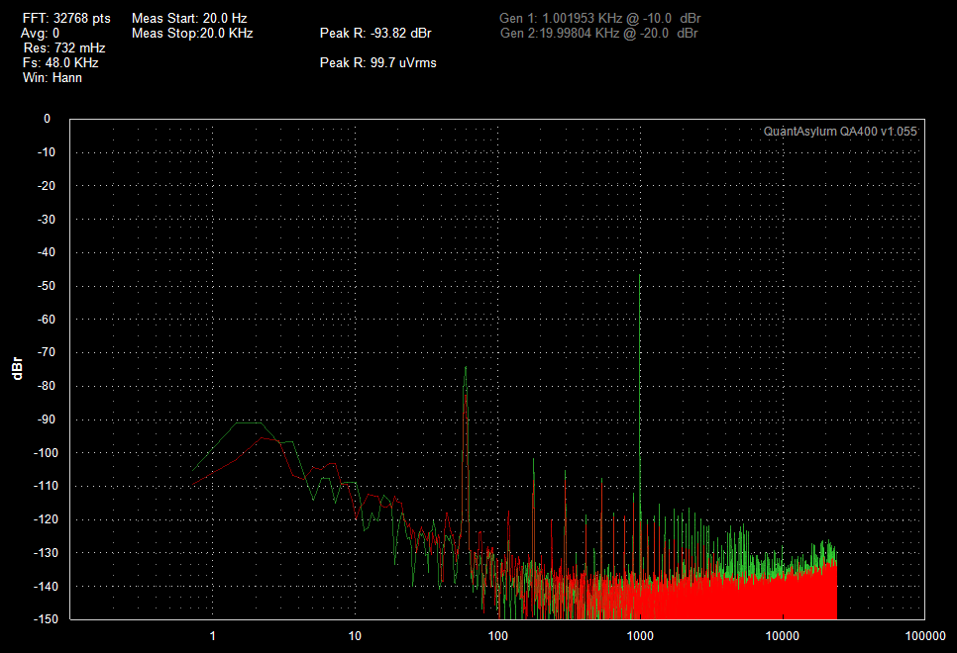Viewport: 957px width, 653px height.
Task: Click the 0 label on the dBr axis
Action: [47, 119]
